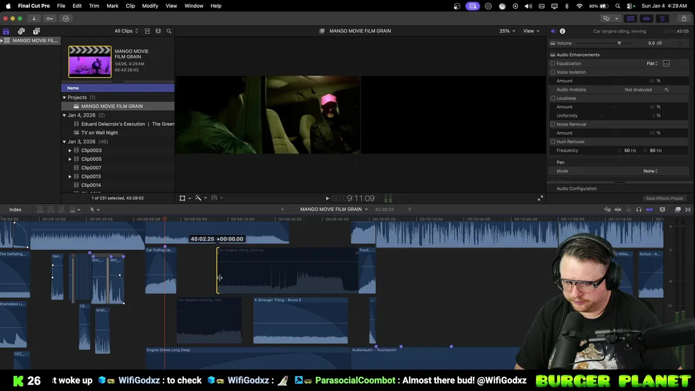Open the timeline project name dropdown
Viewport: 695px width, 391px height.
click(334, 210)
